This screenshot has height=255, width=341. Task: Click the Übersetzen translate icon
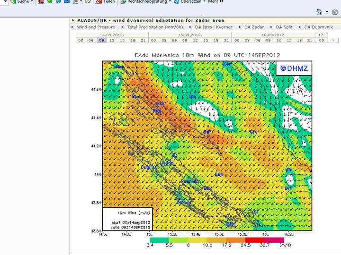click(x=177, y=2)
